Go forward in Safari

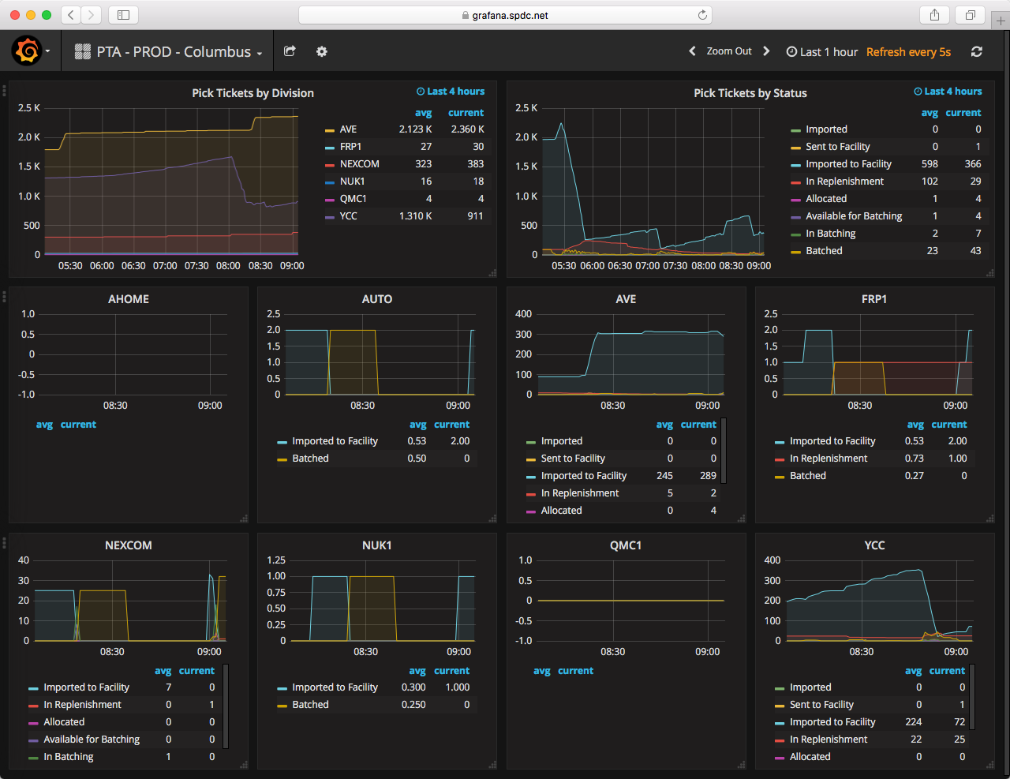[x=92, y=15]
